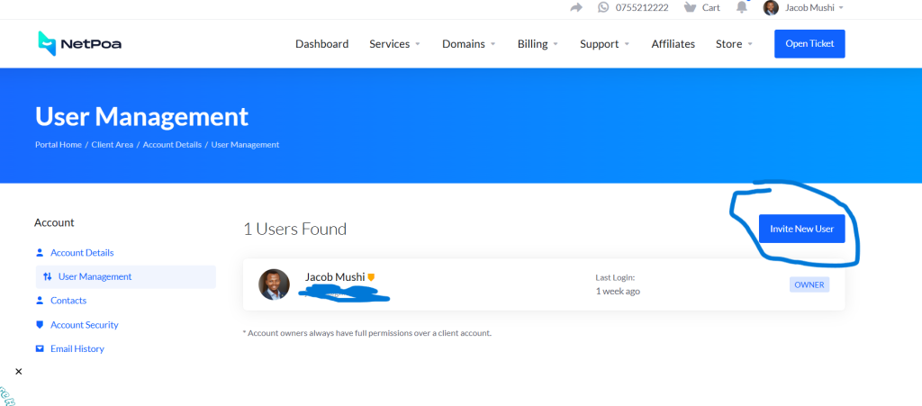Viewport: 922px width, 406px height.
Task: Open the Support dropdown menu
Action: pos(604,44)
